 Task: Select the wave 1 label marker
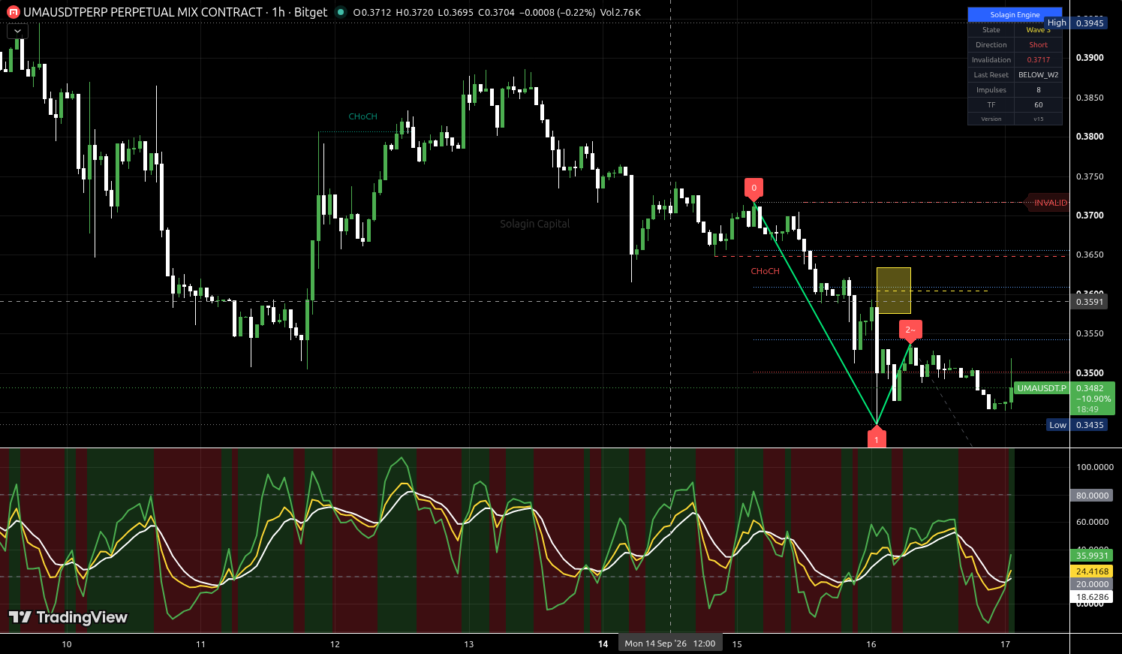pyautogui.click(x=877, y=439)
